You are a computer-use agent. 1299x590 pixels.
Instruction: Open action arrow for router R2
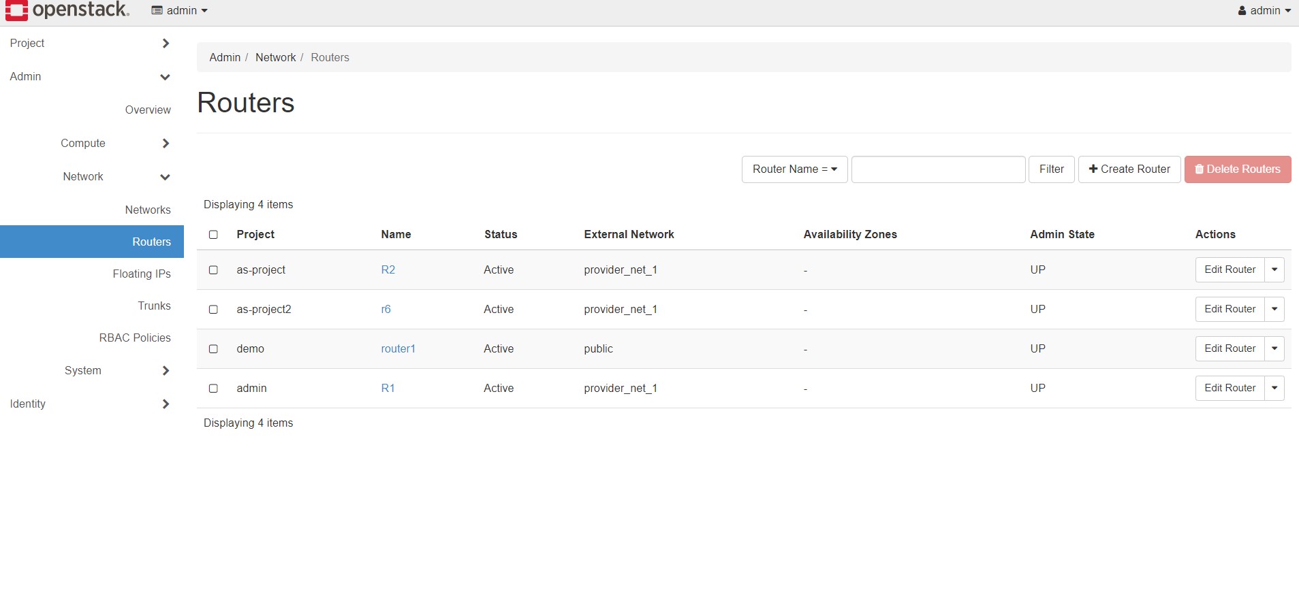tap(1274, 270)
